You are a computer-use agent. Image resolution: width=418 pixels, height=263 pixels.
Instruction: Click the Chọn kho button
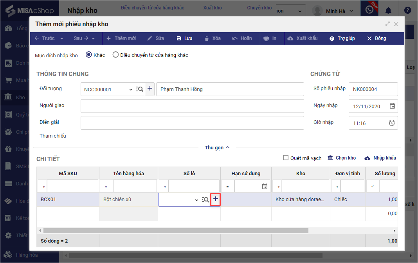click(342, 158)
